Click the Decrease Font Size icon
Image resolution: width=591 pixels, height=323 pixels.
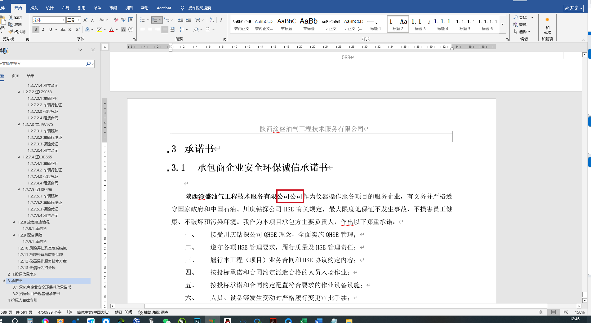pos(93,20)
